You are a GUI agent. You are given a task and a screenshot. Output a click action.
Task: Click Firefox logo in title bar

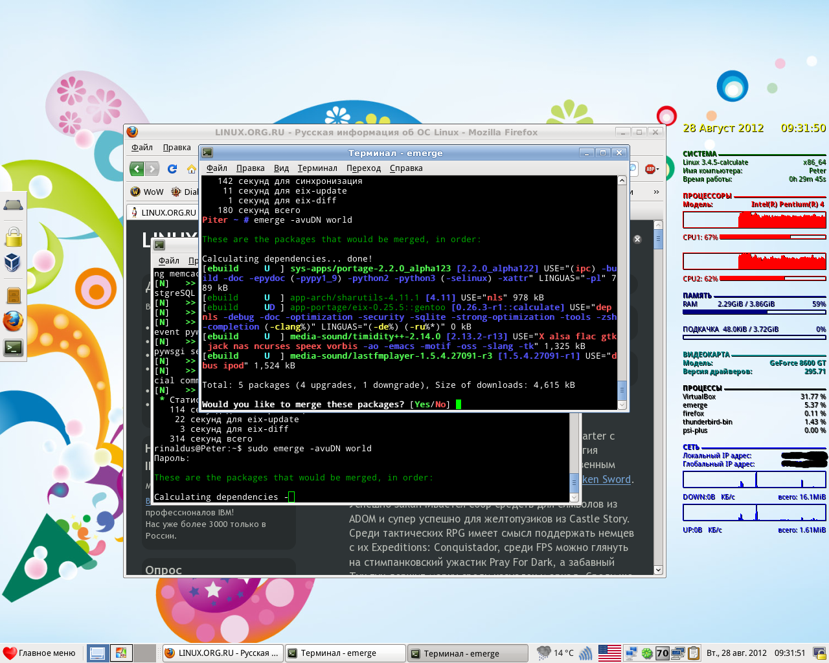[x=133, y=131]
